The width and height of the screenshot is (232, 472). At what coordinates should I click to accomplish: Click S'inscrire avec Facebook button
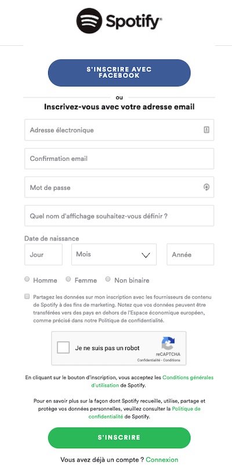point(119,73)
